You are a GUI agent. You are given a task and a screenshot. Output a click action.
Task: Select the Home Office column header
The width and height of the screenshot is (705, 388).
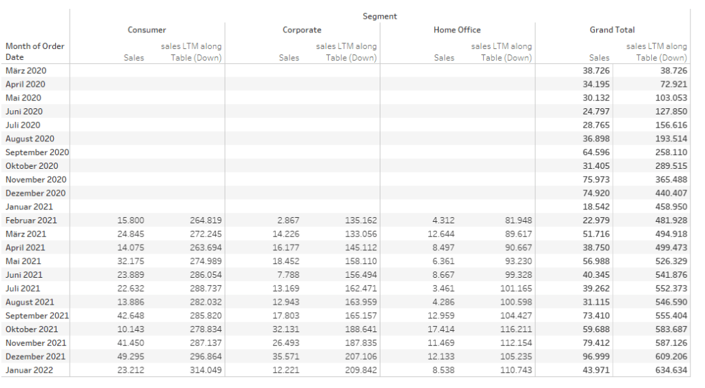coord(457,30)
